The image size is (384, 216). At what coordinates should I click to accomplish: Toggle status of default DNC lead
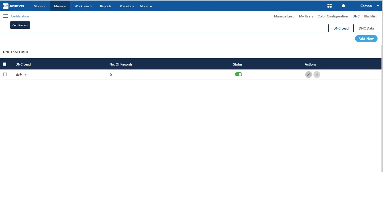click(239, 74)
